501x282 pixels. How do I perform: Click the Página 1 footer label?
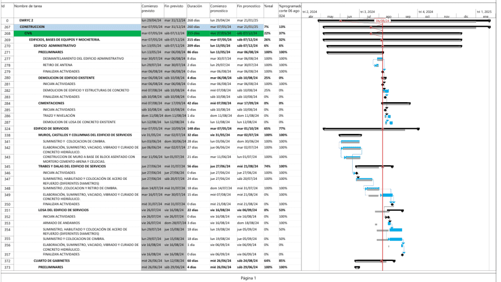click(x=248, y=278)
